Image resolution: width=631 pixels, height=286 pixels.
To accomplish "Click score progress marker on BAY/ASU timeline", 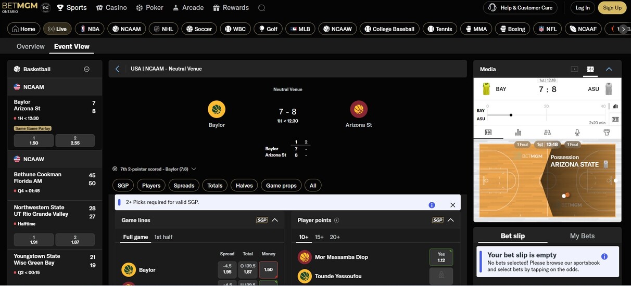I will 511,115.
